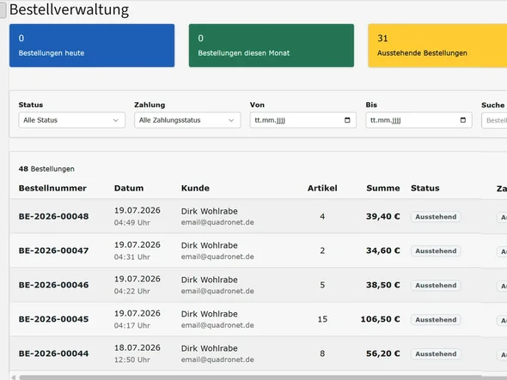Open the Von date picker calendar icon

coord(347,120)
